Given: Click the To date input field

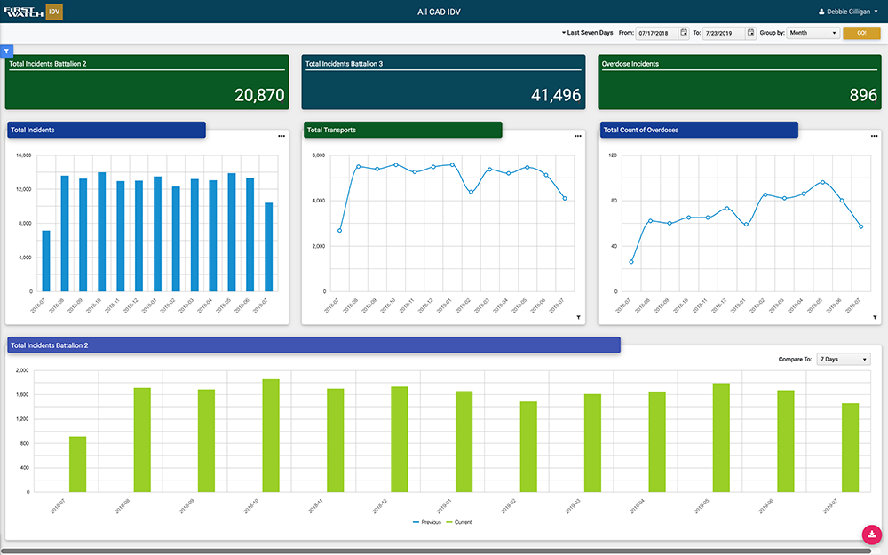Looking at the screenshot, I should point(724,33).
